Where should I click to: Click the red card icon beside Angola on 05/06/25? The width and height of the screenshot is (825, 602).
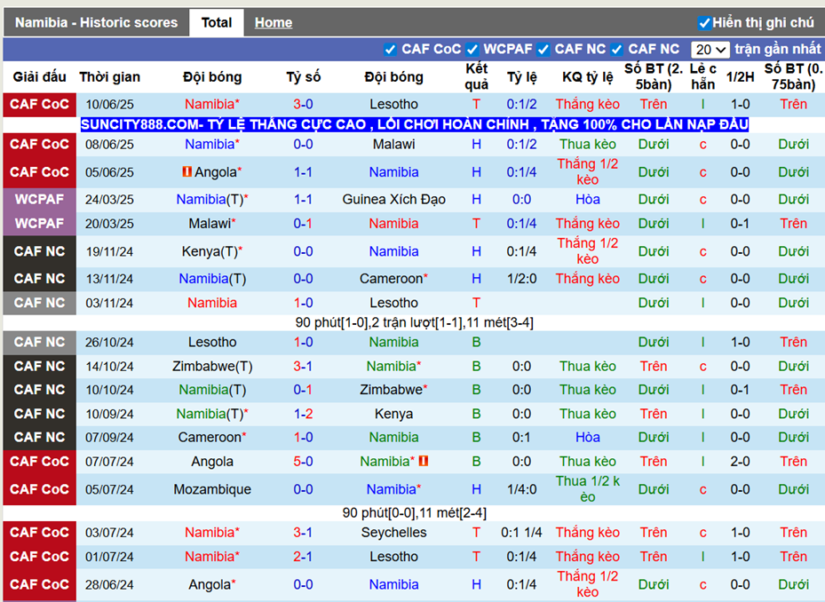[186, 171]
